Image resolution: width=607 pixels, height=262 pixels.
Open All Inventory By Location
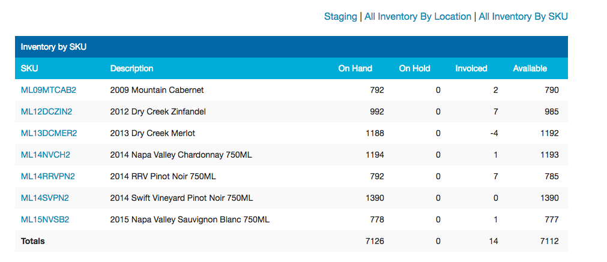click(x=418, y=17)
